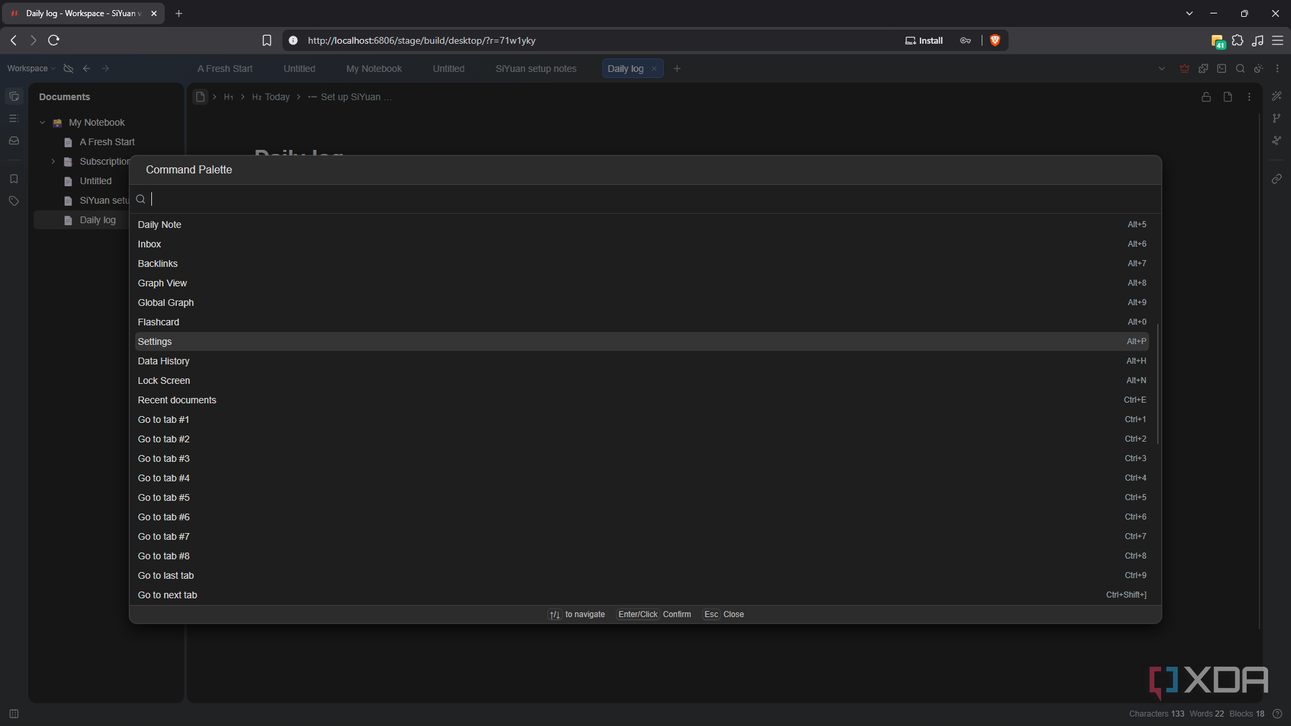Choose Go to next tab command
1291x726 pixels.
(x=641, y=595)
